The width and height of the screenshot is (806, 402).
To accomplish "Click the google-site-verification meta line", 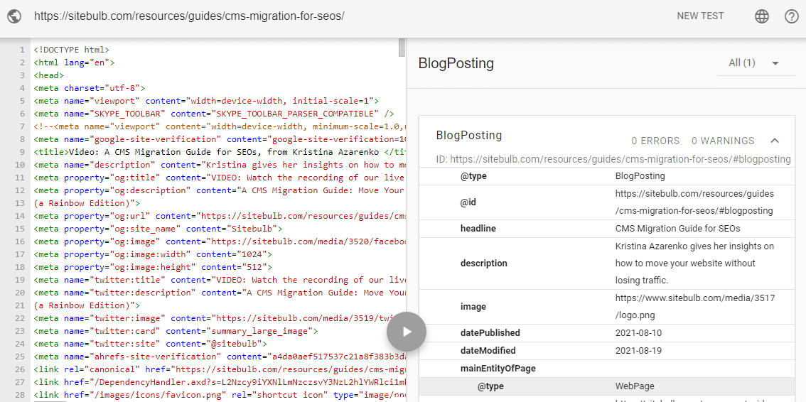I will click(x=220, y=139).
